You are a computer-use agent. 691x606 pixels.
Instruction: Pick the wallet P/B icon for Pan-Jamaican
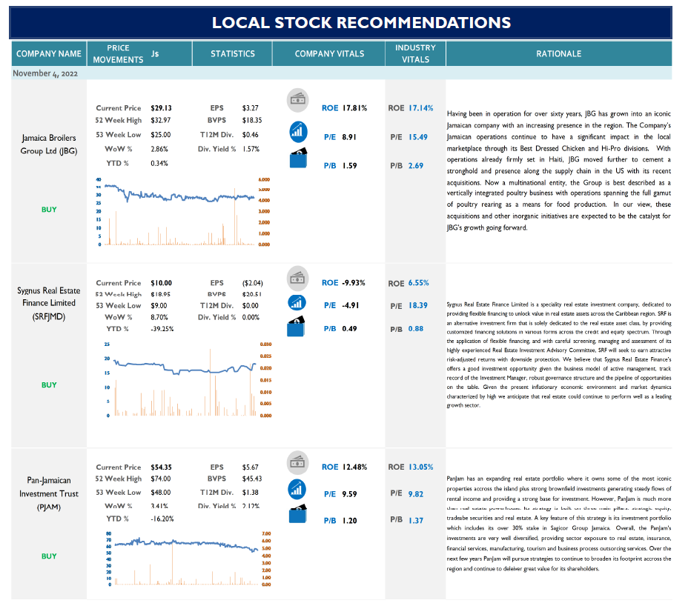[298, 513]
